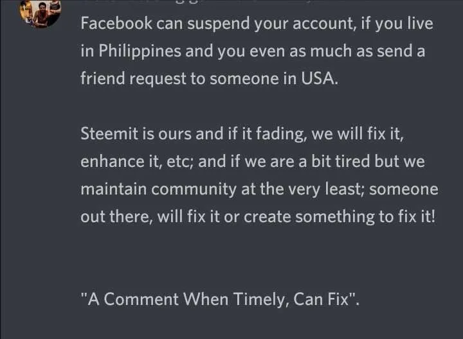Click the word "Philippines" in message
Image resolution: width=463 pixels, height=339 pixels.
(x=140, y=51)
